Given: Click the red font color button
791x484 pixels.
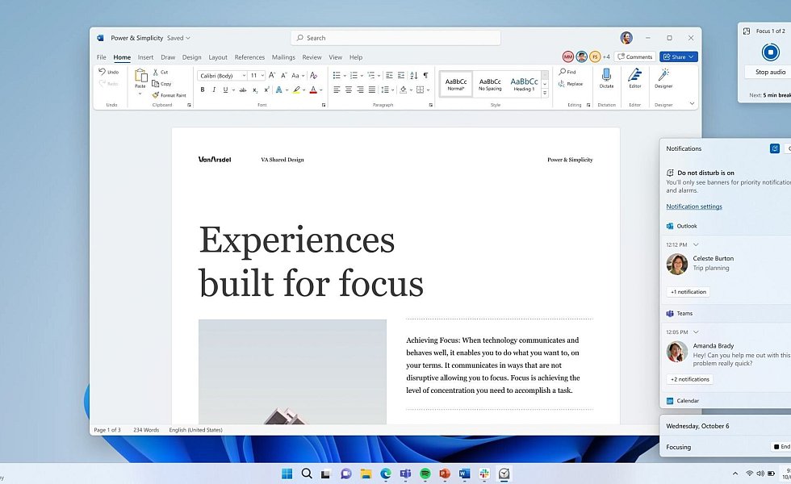Looking at the screenshot, I should click(313, 90).
